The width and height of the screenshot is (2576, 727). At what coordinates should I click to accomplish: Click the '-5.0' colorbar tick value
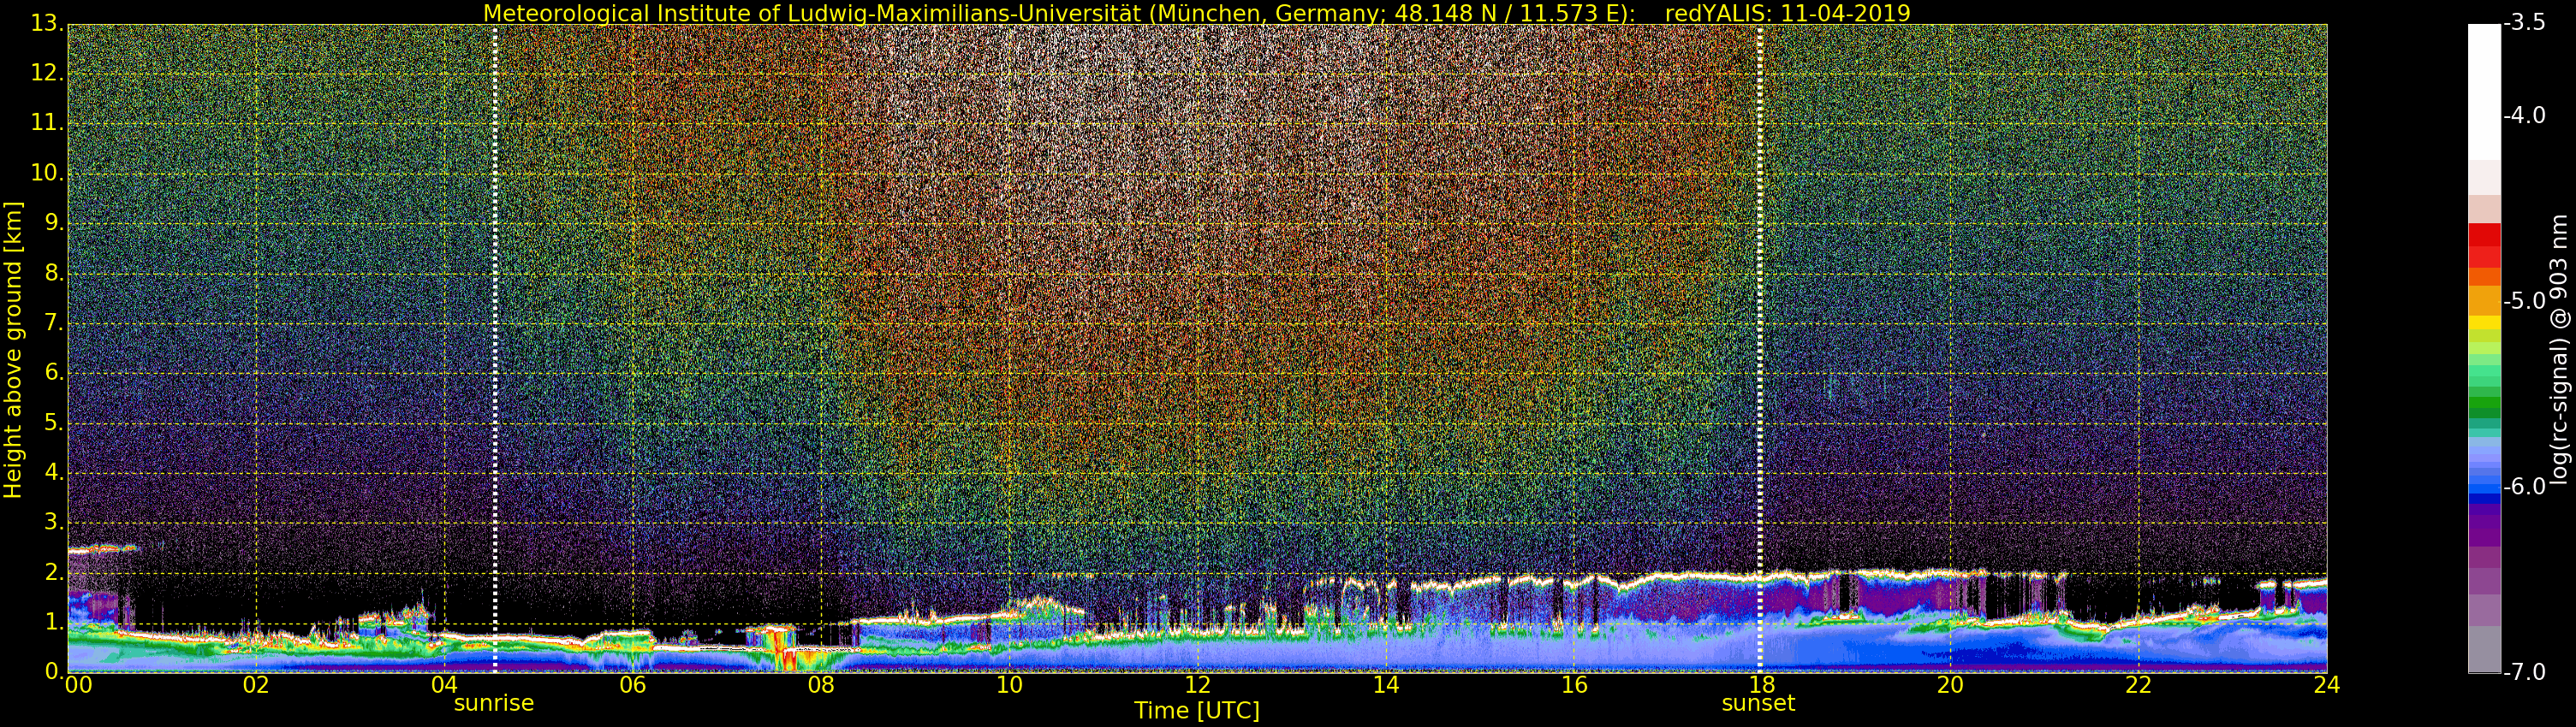click(2524, 302)
